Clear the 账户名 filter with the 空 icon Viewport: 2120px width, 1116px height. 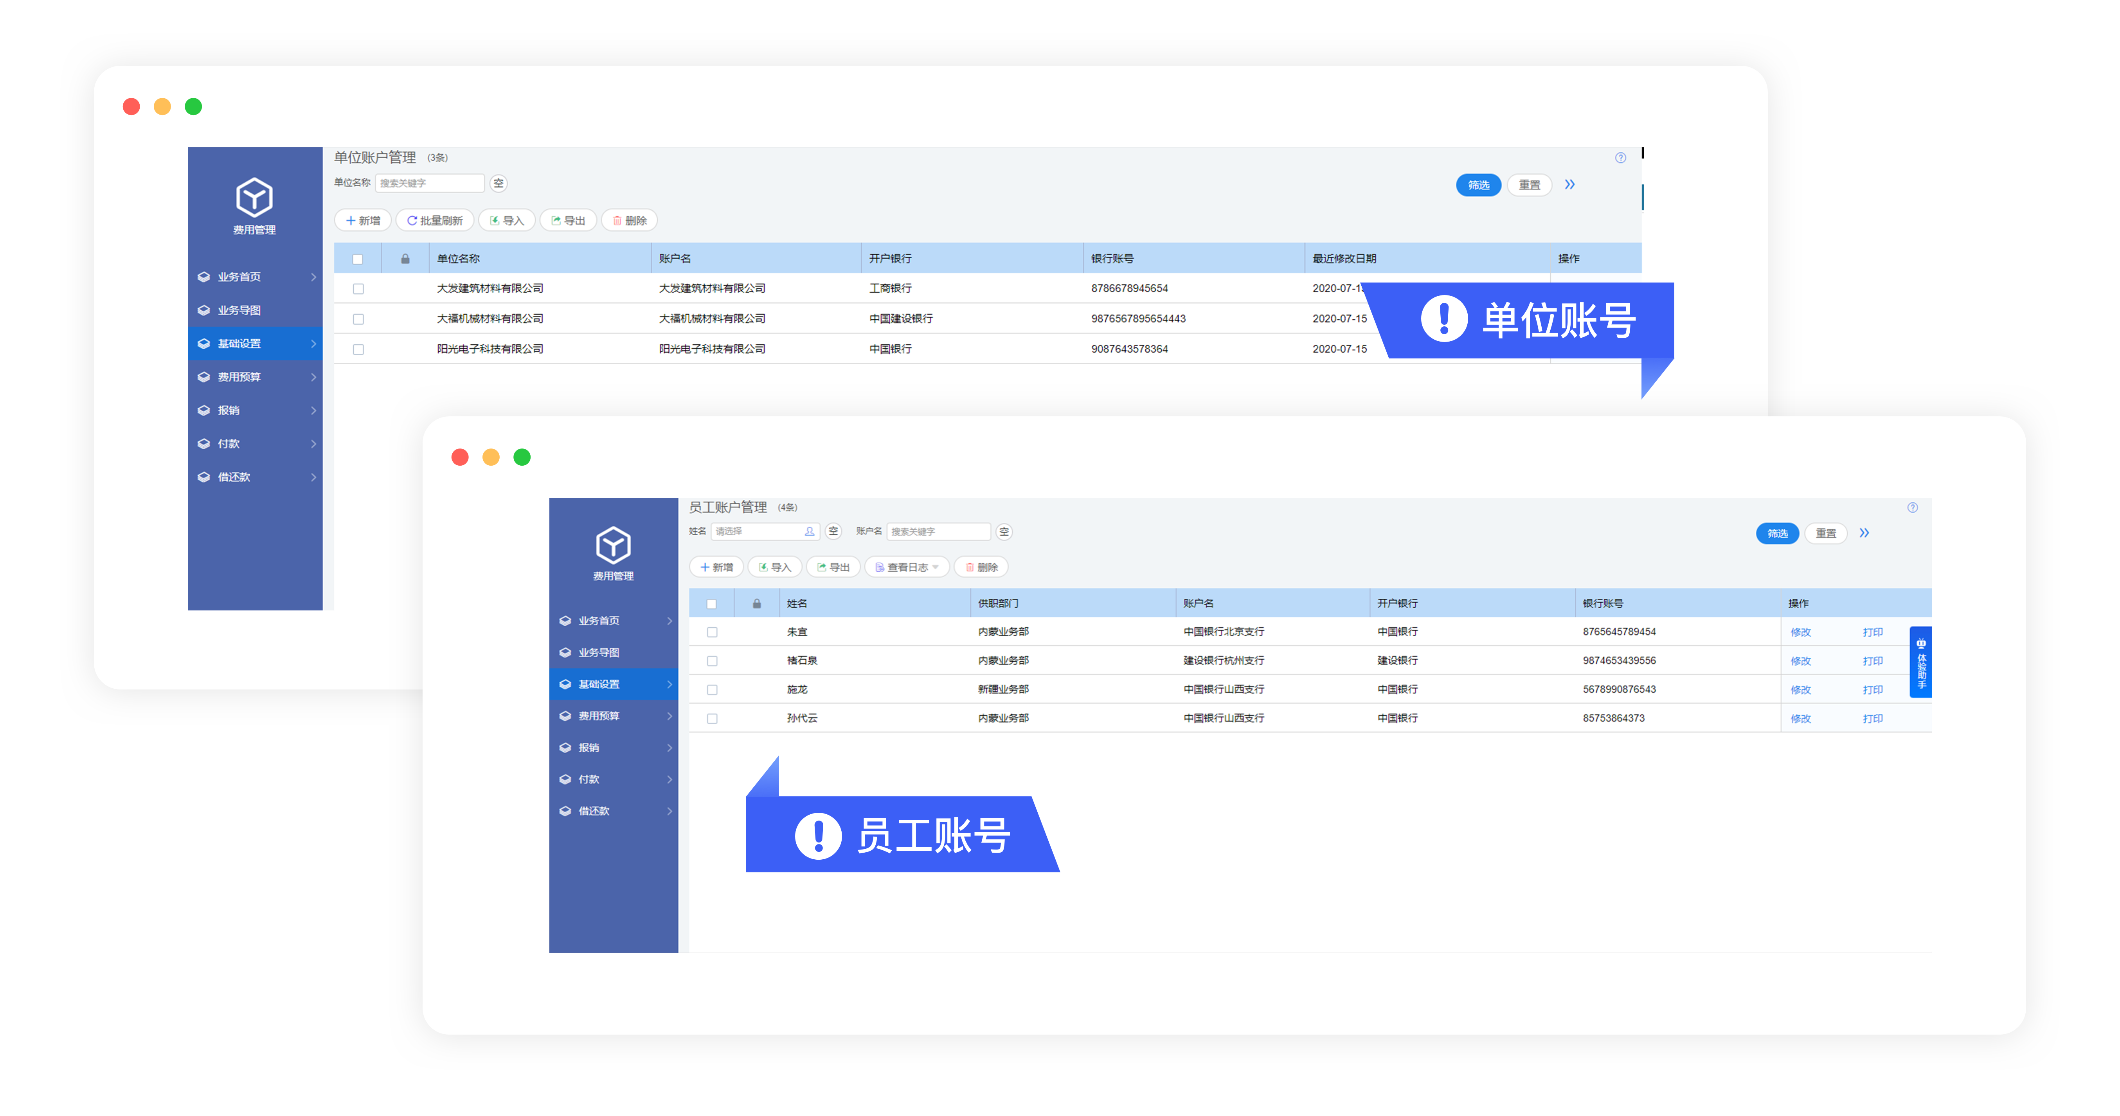[1004, 532]
